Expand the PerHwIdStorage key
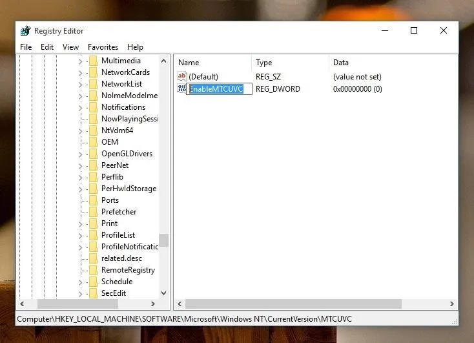 pyautogui.click(x=80, y=189)
